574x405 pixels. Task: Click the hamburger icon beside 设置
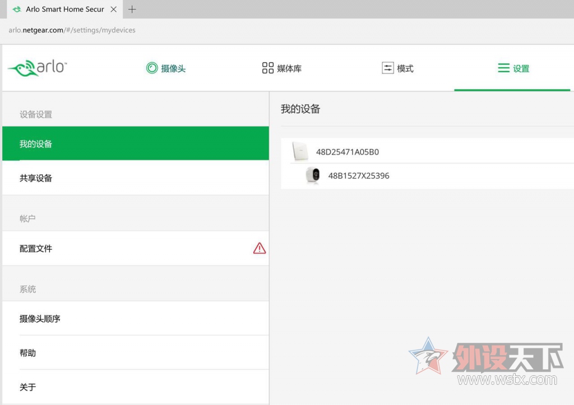504,68
